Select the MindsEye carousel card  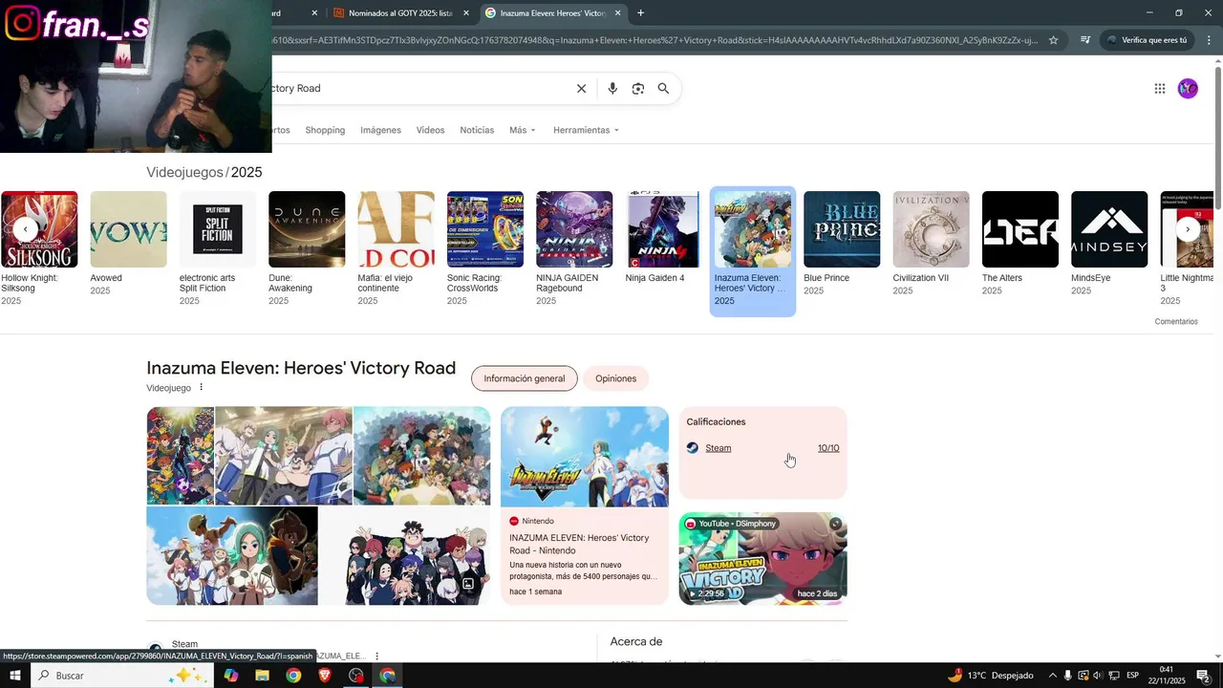tap(1109, 243)
